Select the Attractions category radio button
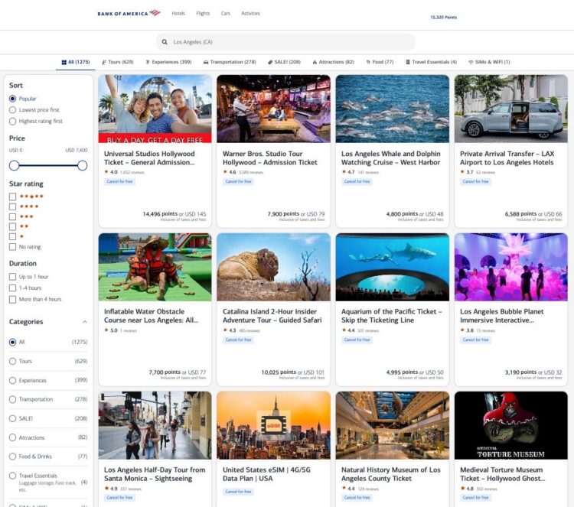 point(13,438)
